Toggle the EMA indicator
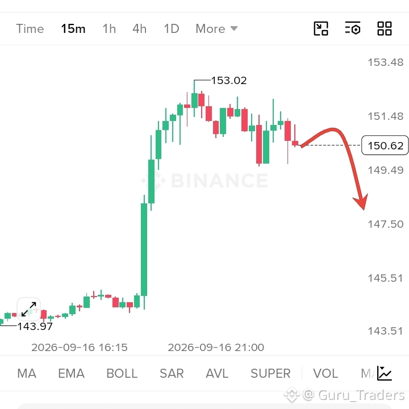 pos(71,373)
